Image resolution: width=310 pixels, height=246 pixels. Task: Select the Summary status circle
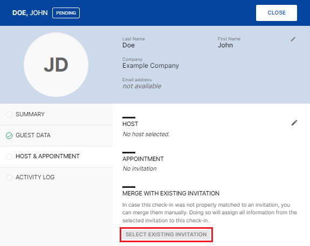(x=9, y=115)
